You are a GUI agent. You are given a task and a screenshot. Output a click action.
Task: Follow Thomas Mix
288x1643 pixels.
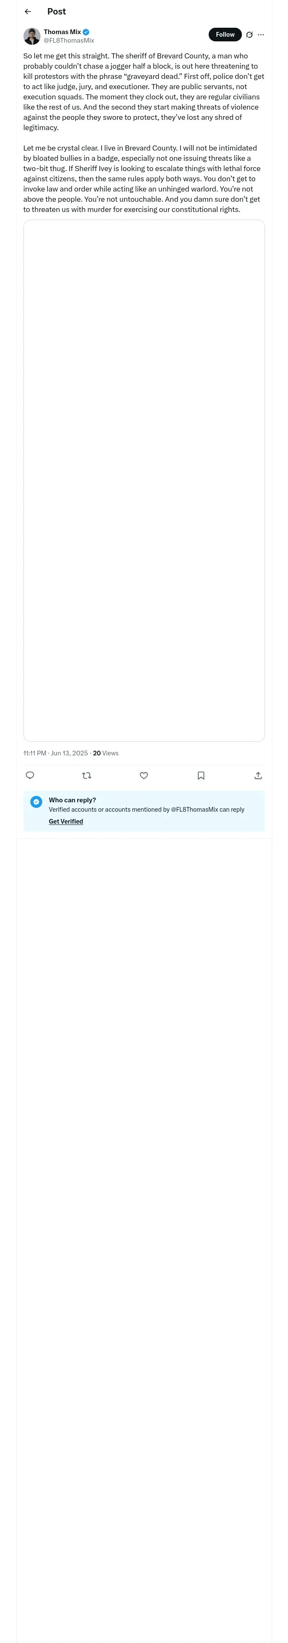[x=225, y=35]
